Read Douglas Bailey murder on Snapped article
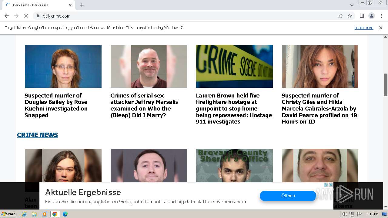Viewport: 388px width, 218px height. pyautogui.click(x=56, y=105)
